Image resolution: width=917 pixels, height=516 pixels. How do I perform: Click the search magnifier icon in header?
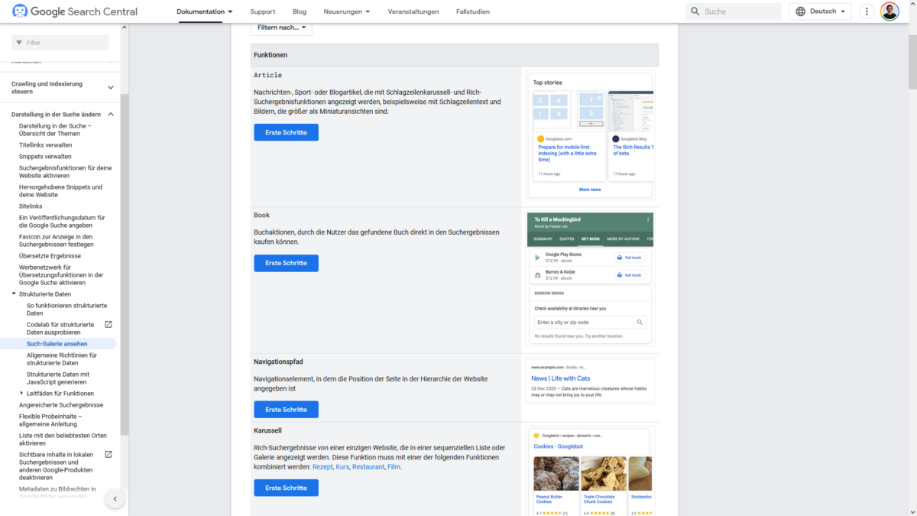click(x=695, y=11)
